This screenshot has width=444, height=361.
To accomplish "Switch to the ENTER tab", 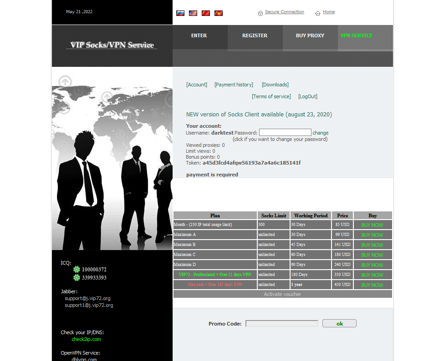I will [x=199, y=35].
